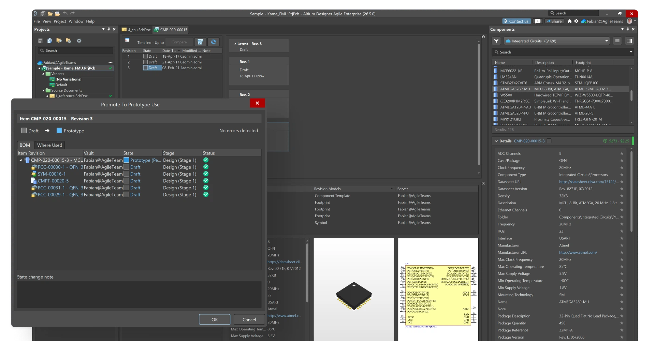Open the Components list options menu icon

(617, 41)
